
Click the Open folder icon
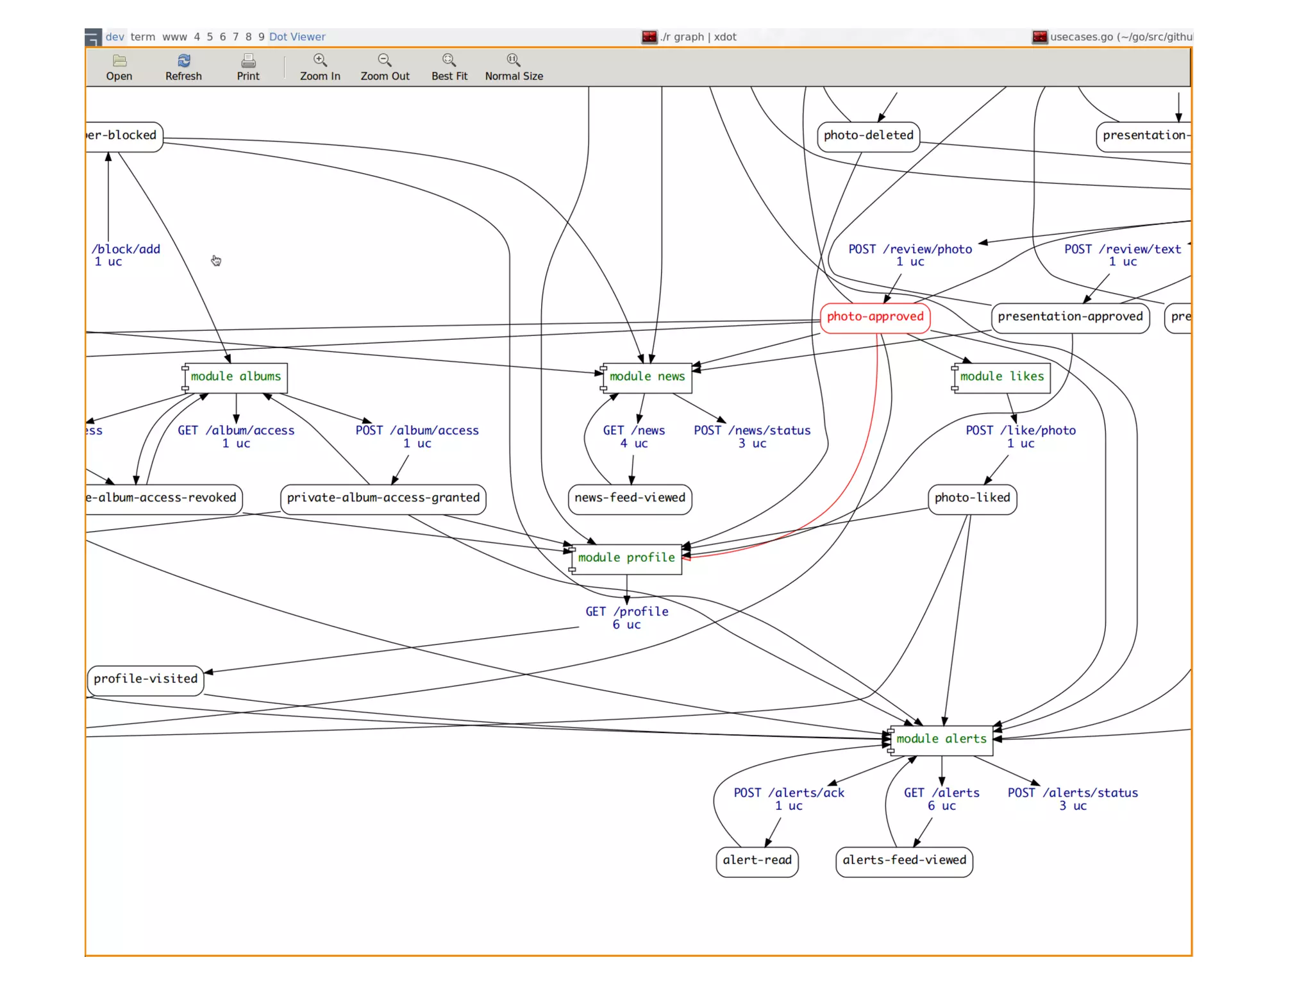(x=119, y=61)
